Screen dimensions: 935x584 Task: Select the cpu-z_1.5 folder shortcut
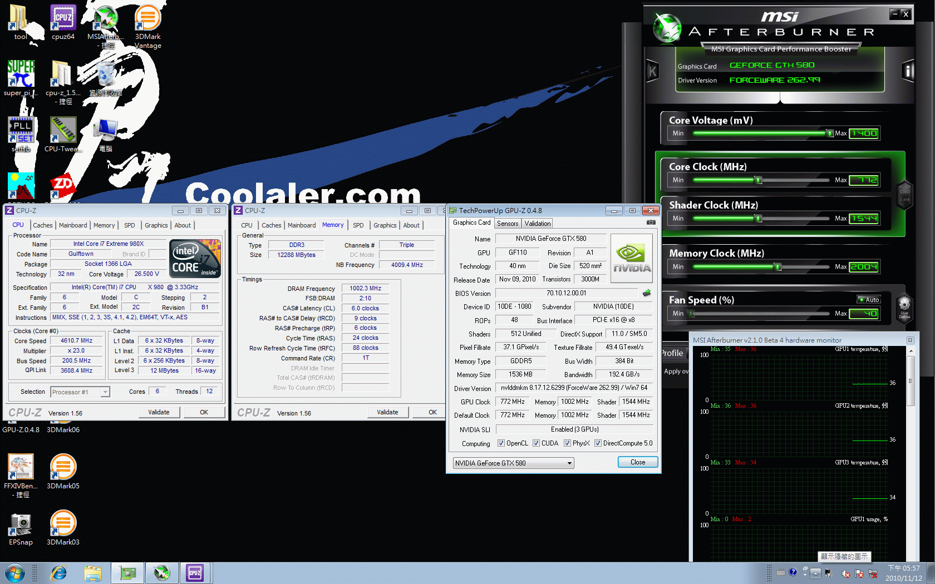[x=63, y=82]
